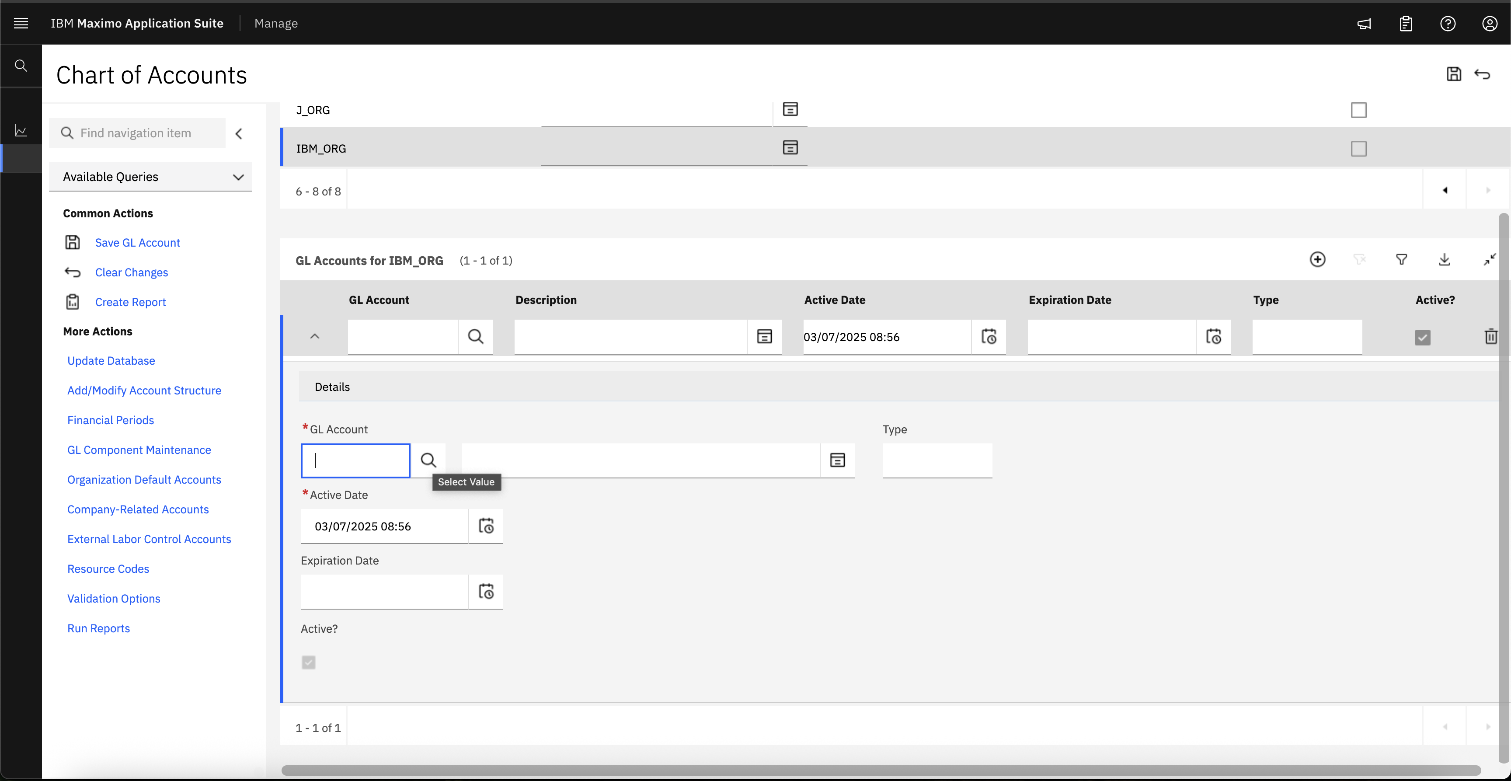
Task: Go to previous page of organizations
Action: tap(1445, 190)
